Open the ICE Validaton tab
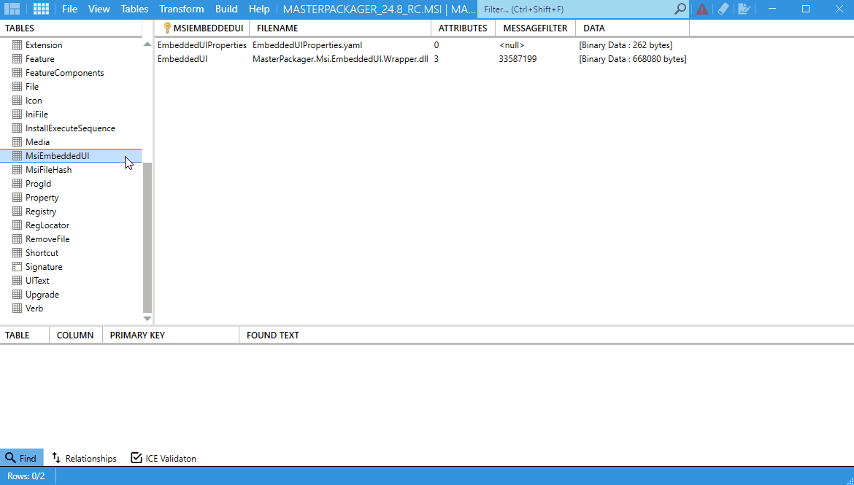This screenshot has height=485, width=854. pyautogui.click(x=164, y=458)
